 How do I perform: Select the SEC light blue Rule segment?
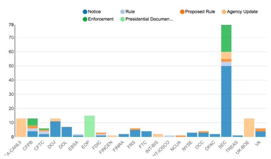[x=226, y=64]
